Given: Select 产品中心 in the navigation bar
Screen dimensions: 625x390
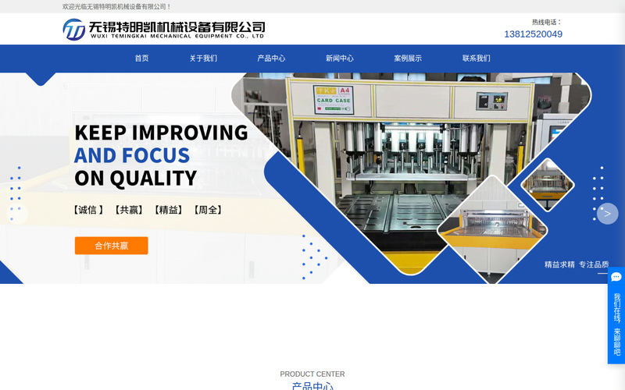Looking at the screenshot, I should tap(271, 58).
